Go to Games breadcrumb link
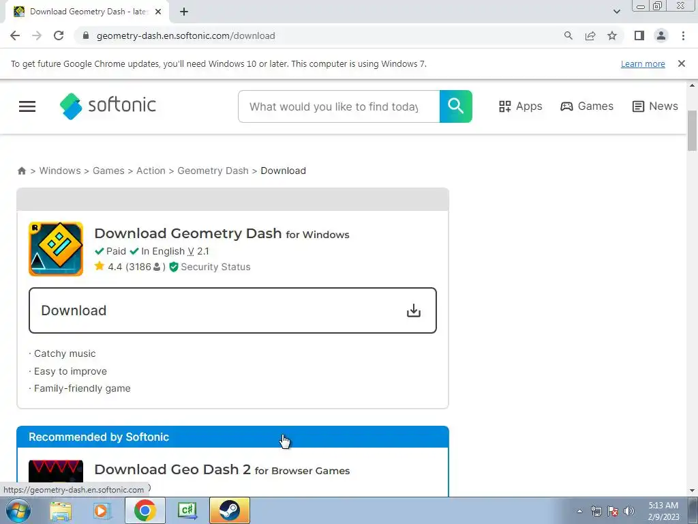The image size is (698, 524). (x=108, y=171)
